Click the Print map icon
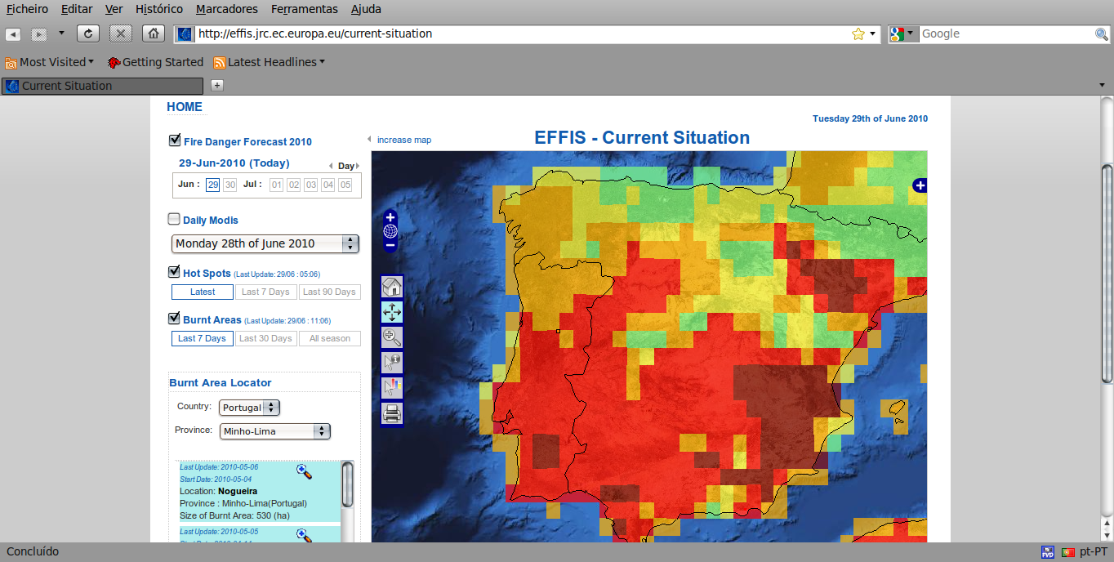Viewport: 1114px width, 562px height. tap(392, 413)
